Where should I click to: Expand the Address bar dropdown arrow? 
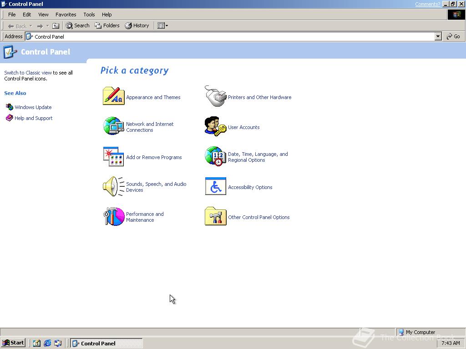[x=438, y=36]
